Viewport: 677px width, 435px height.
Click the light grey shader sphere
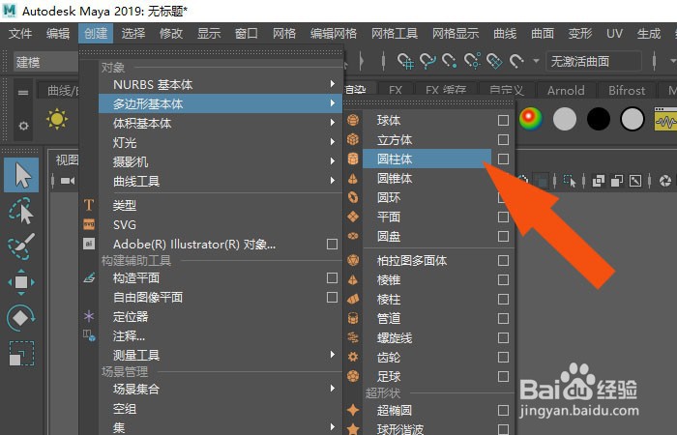click(x=564, y=119)
